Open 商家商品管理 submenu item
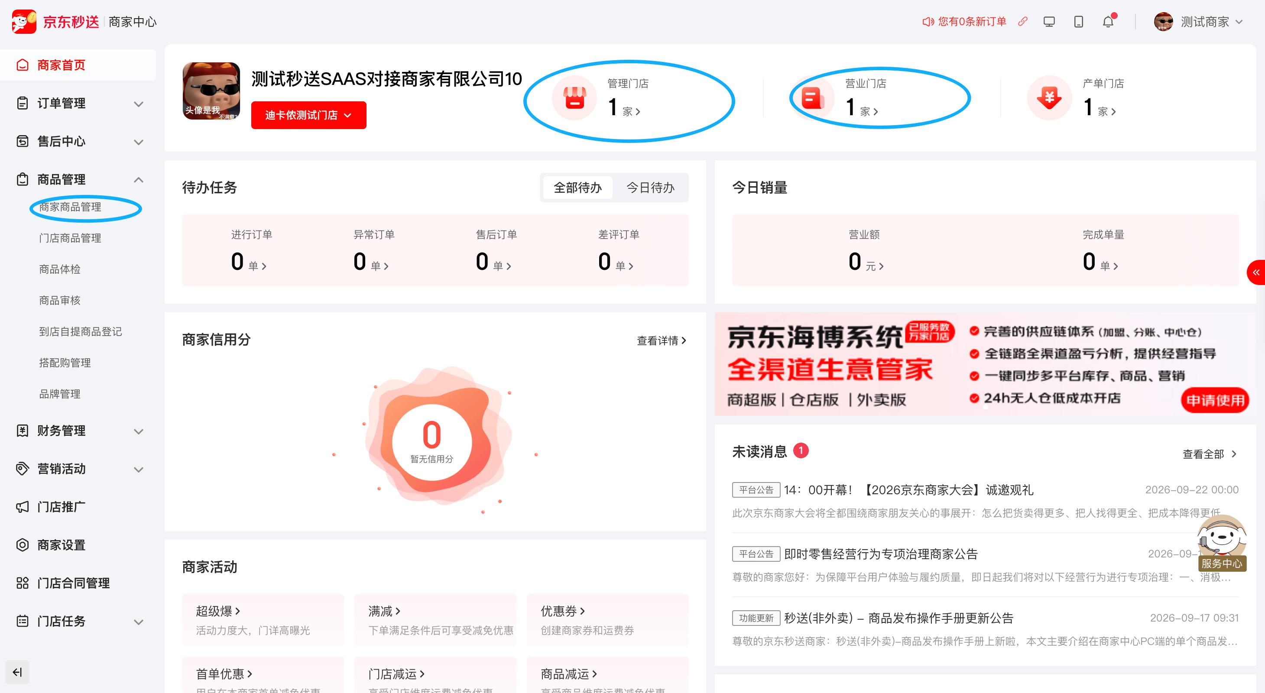 70,207
